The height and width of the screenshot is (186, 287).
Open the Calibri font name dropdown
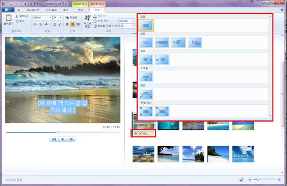51,18
